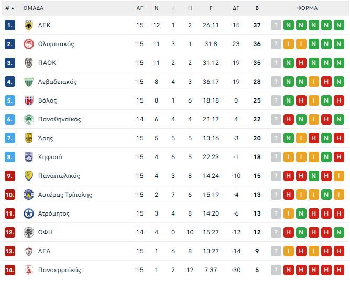Sort standings by the ΔΓ goal difference column
Viewport: 350px width, 281px height.
click(x=236, y=8)
